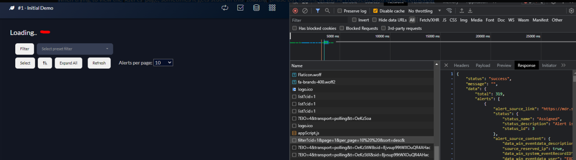The height and width of the screenshot is (160, 576).
Task: Click the Refresh button
Action: (99, 63)
